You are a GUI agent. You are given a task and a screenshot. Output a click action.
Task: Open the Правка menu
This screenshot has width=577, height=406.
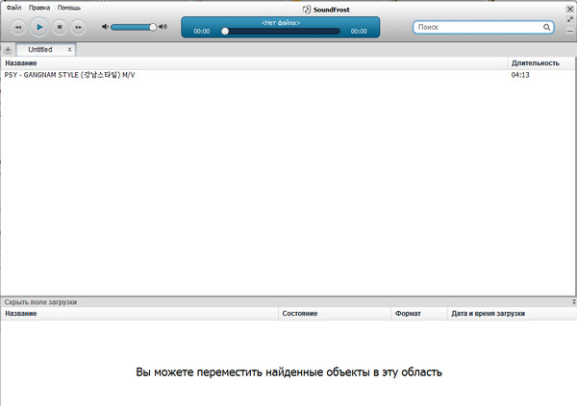point(39,8)
